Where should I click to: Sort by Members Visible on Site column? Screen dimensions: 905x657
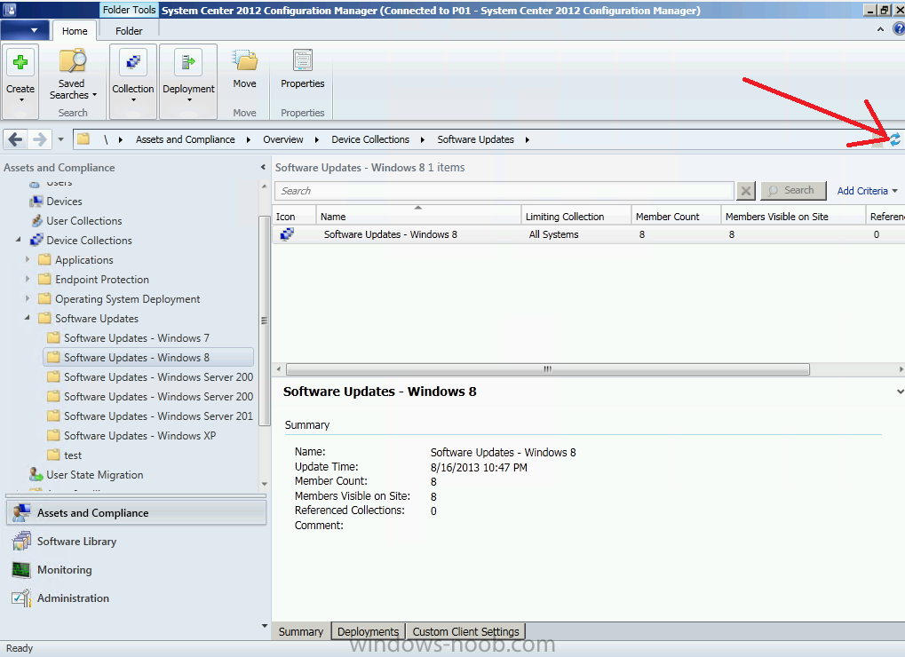(793, 217)
